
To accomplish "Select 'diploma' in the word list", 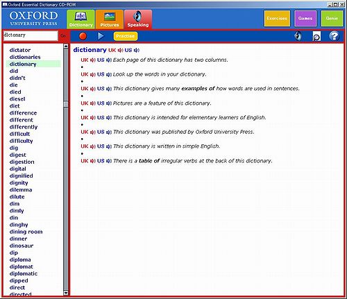I will (x=20, y=259).
